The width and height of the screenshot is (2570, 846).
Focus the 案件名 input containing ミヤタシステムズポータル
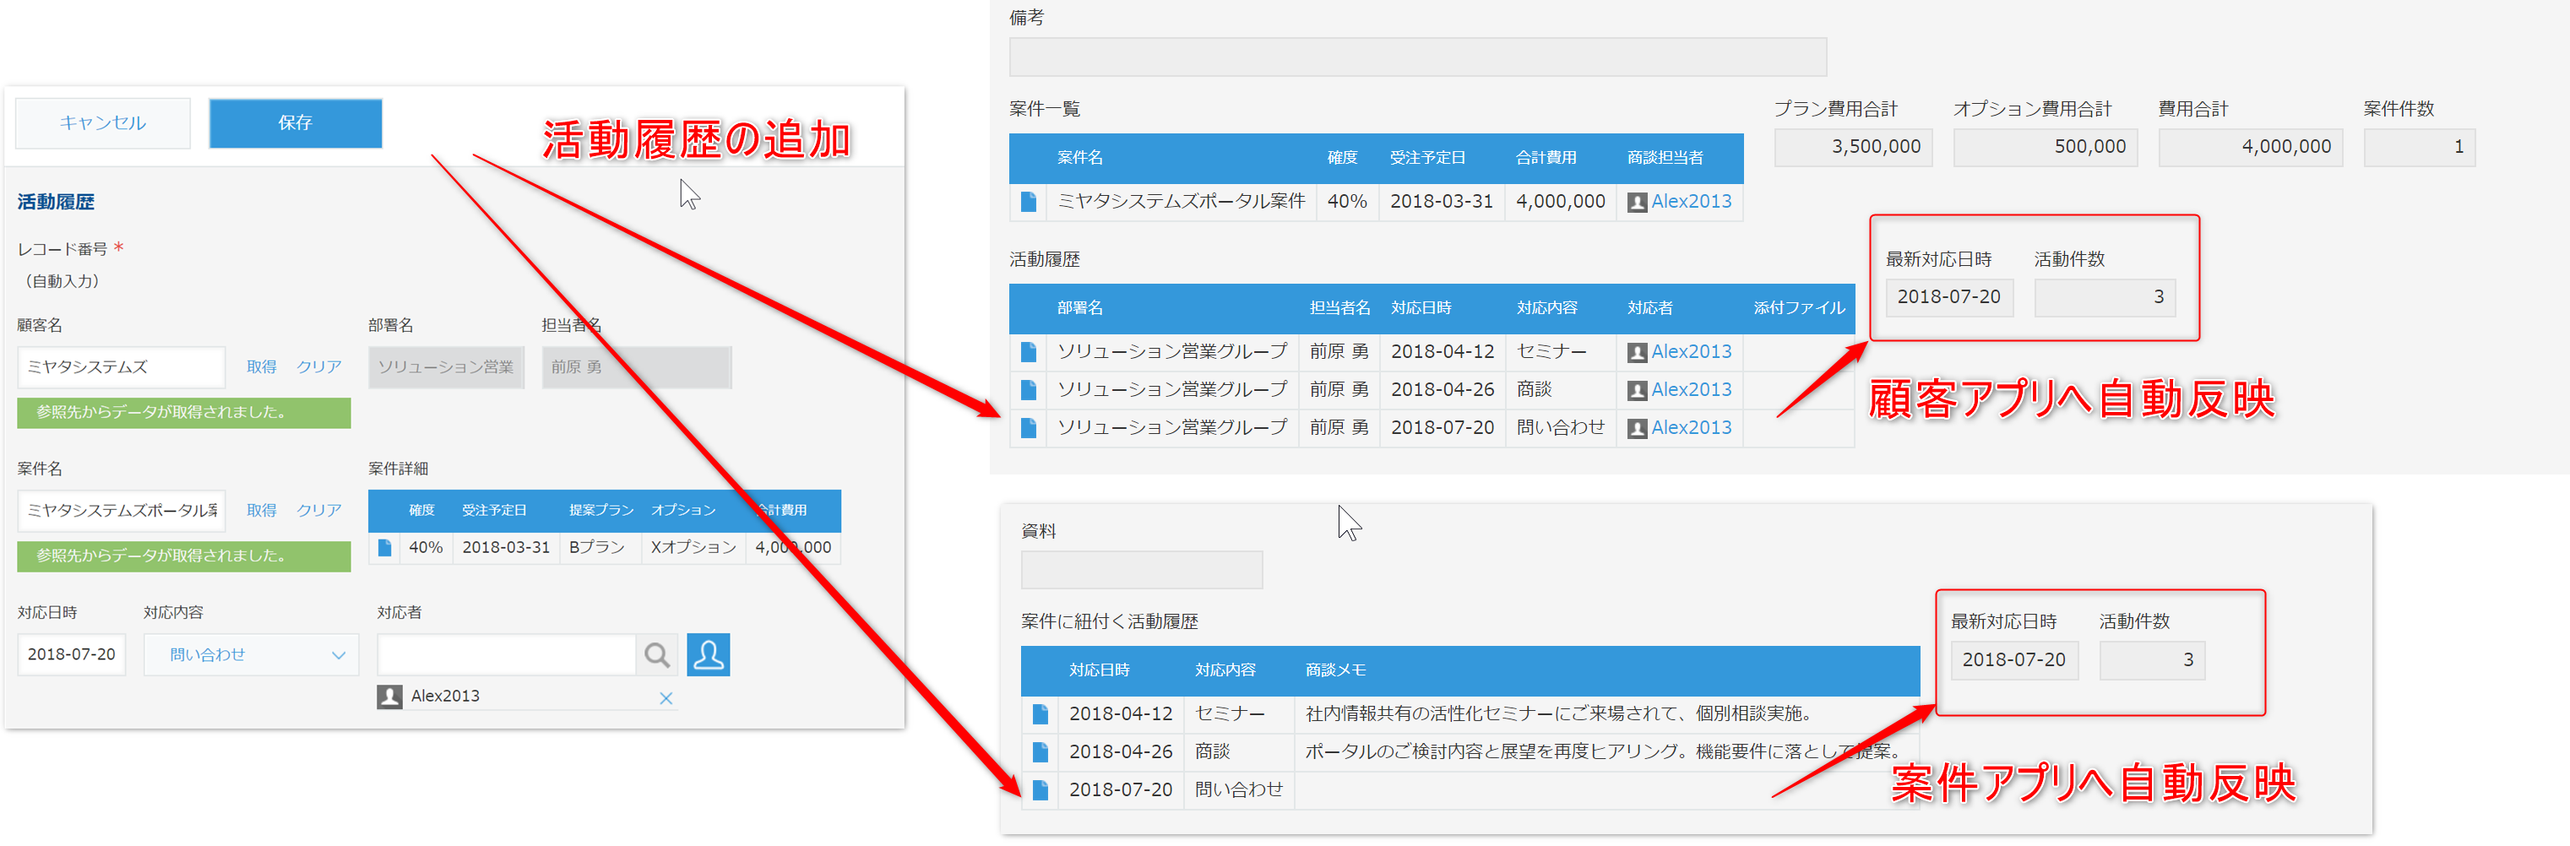pos(122,511)
